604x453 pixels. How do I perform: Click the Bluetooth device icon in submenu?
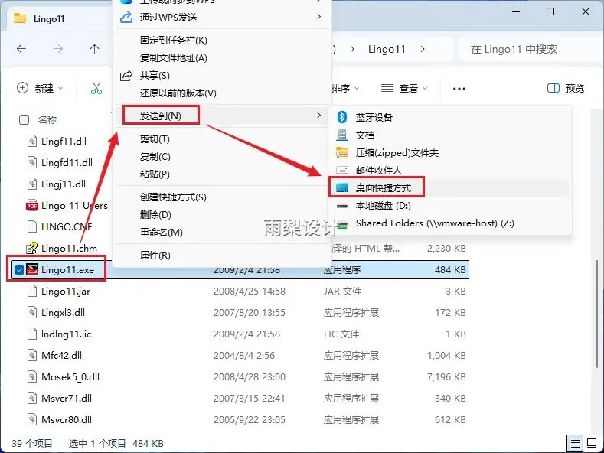click(x=342, y=117)
